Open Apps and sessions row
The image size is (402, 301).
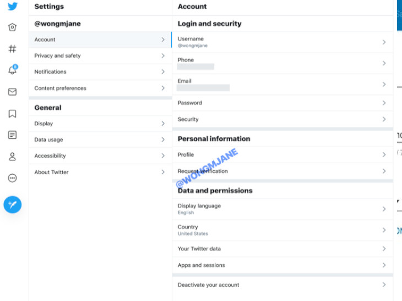tap(202, 265)
